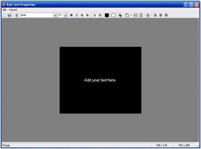Toggle Underline formatting
This screenshot has height=149, width=201.
[x=82, y=15]
